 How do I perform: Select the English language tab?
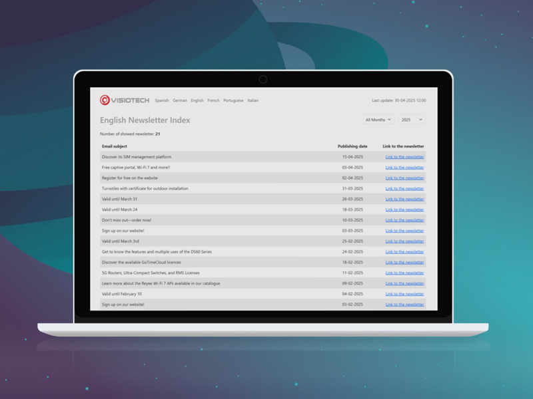(197, 100)
